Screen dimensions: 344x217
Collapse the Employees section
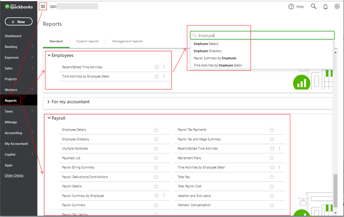(x=49, y=55)
